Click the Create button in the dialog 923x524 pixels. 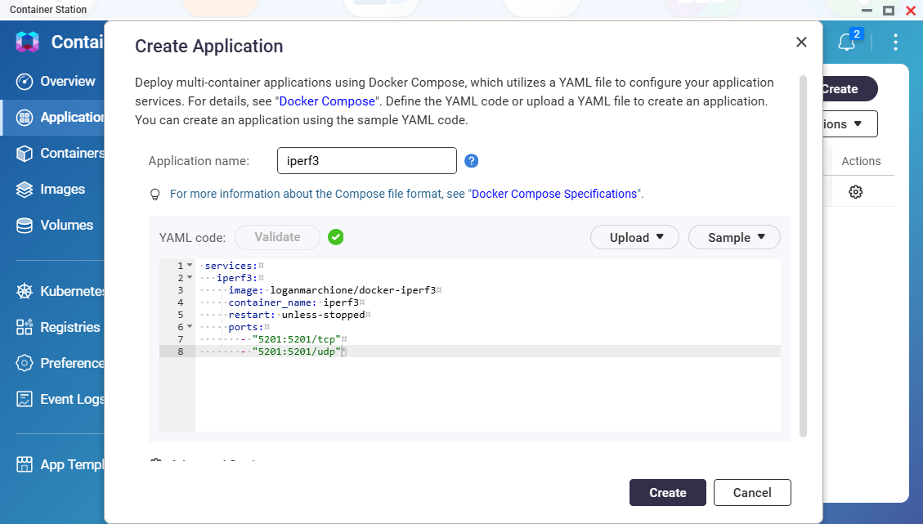668,493
